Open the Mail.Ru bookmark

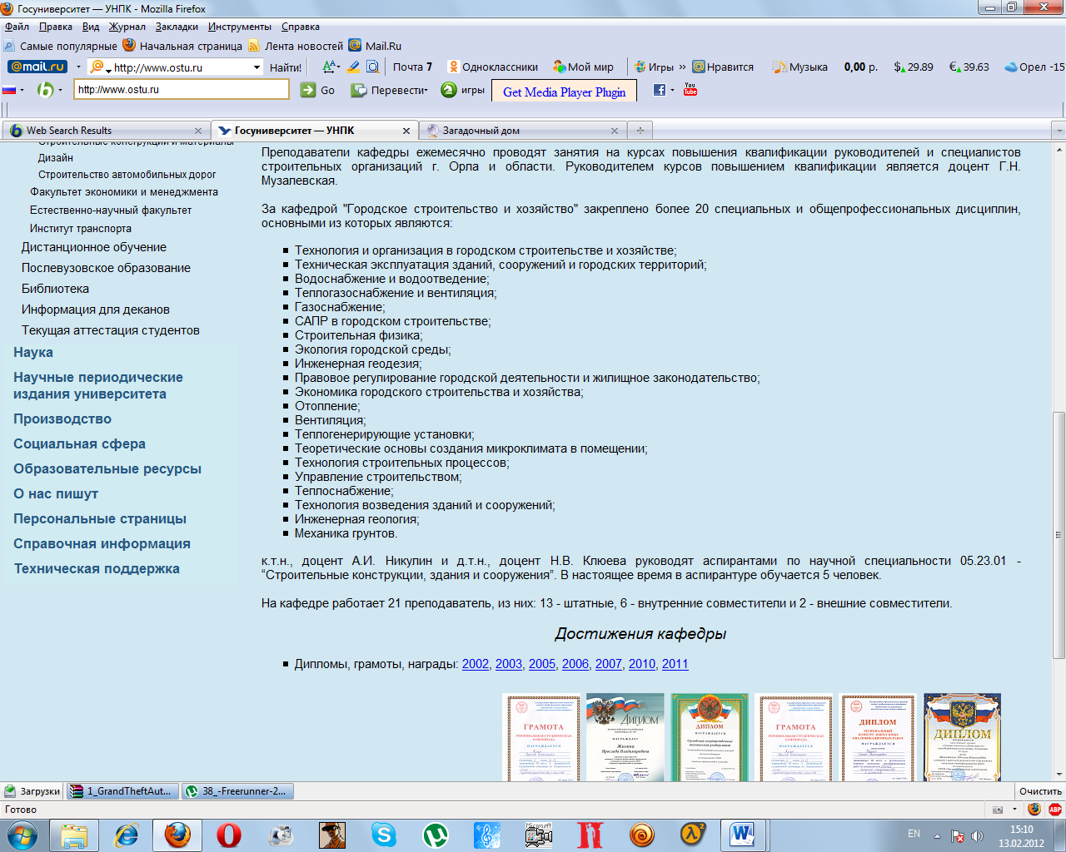[x=375, y=46]
